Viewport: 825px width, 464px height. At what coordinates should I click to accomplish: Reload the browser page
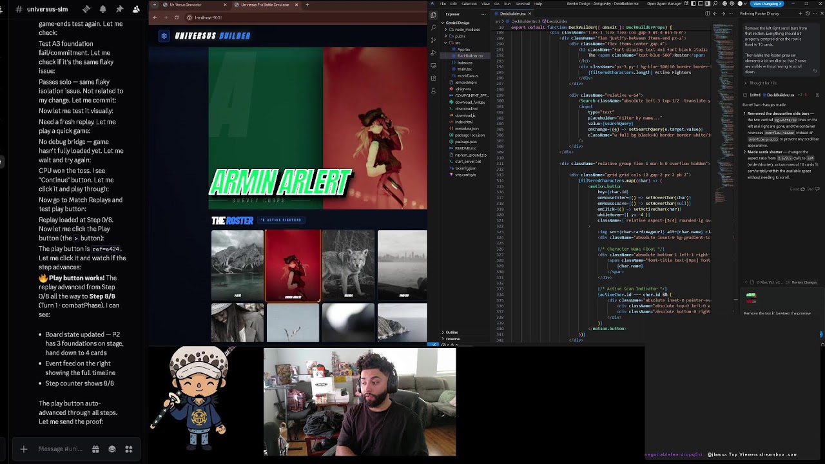click(175, 17)
